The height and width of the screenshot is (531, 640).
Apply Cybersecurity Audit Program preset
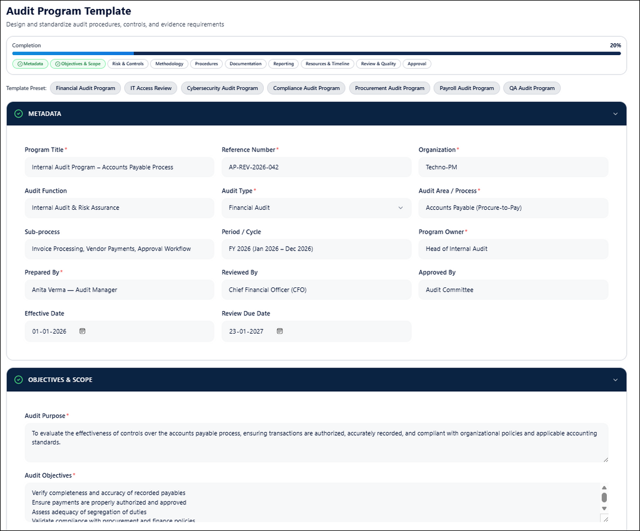[222, 88]
